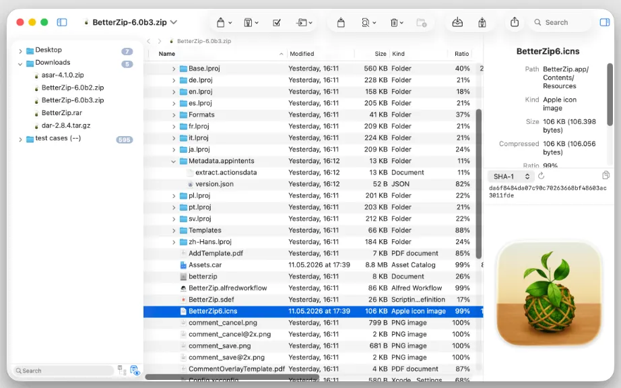Click the sidebar queue icon left of the eye icon
621x388 pixels.
(x=122, y=370)
